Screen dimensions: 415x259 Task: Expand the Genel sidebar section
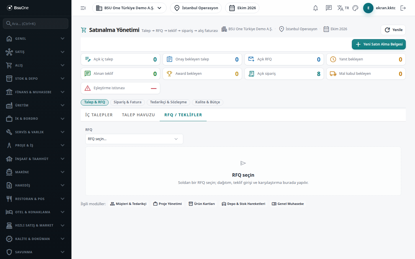point(36,39)
